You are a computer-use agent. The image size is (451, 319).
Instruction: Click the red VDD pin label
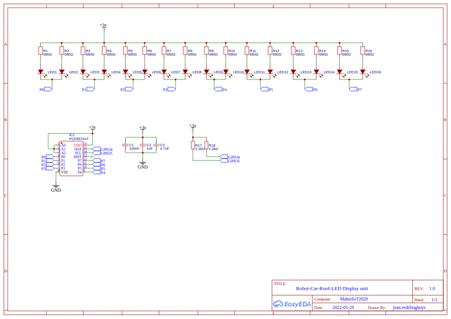click(78, 145)
